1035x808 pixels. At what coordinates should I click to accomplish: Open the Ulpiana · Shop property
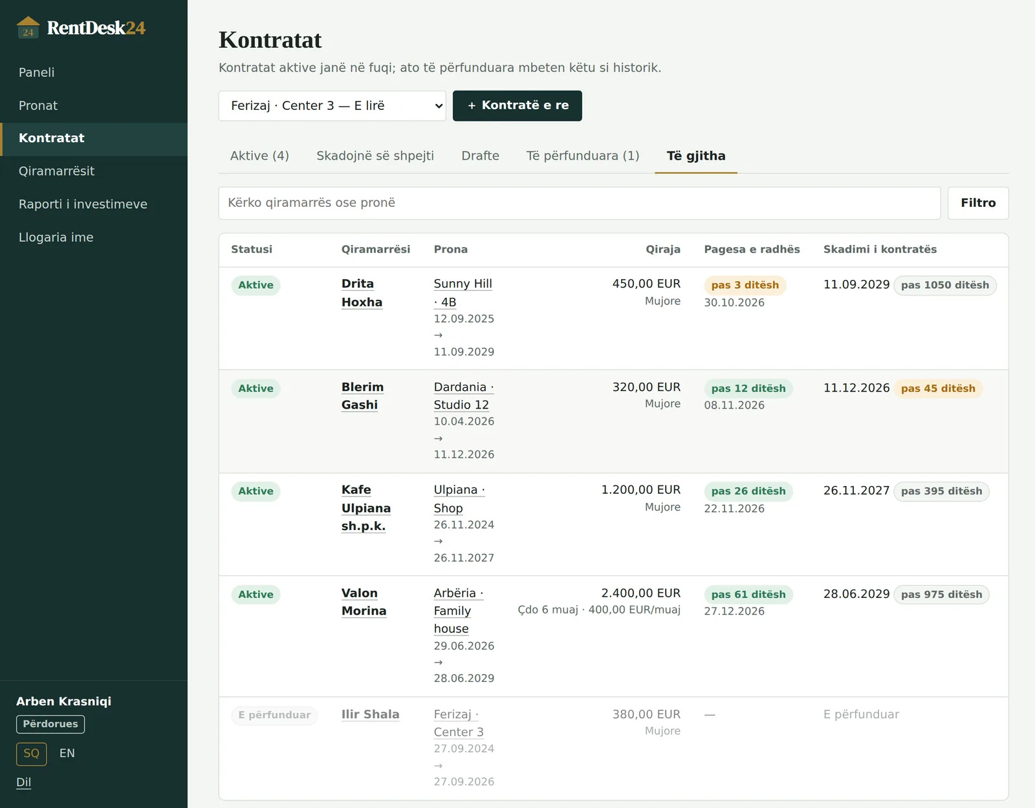[459, 499]
